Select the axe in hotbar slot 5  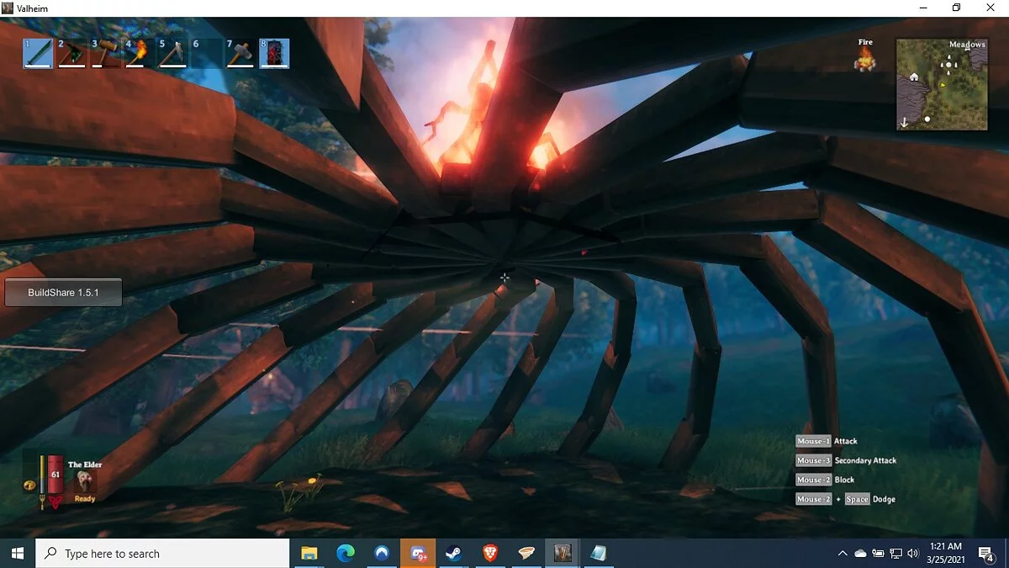[x=173, y=54]
